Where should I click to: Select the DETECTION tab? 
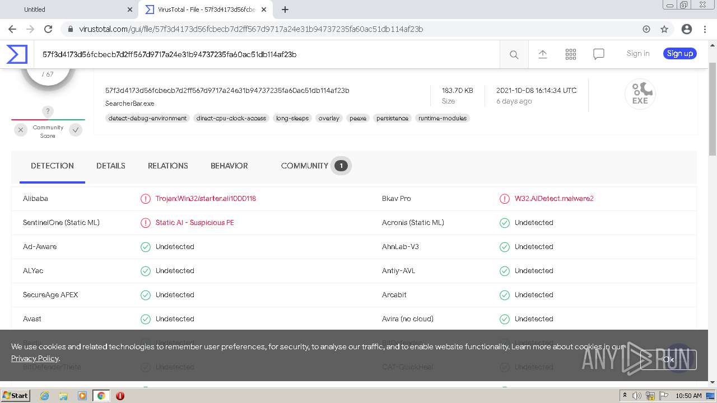(x=52, y=166)
